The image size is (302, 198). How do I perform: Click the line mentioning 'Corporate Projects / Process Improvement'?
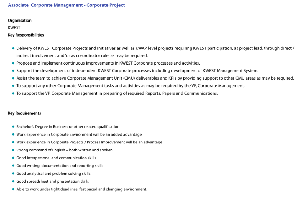(x=89, y=142)
